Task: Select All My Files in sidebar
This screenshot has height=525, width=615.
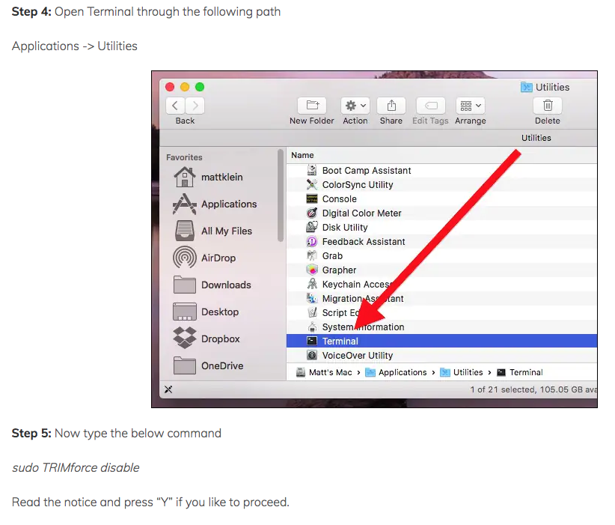Action: pos(213,231)
